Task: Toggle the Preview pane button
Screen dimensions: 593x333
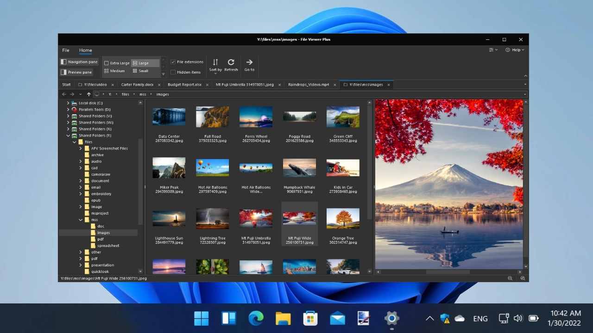Action: [x=76, y=72]
